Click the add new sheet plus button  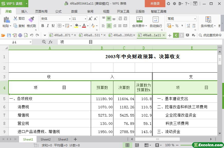[75, 139]
